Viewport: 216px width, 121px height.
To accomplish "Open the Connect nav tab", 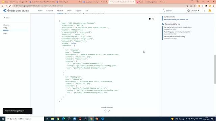I will coord(50,10).
